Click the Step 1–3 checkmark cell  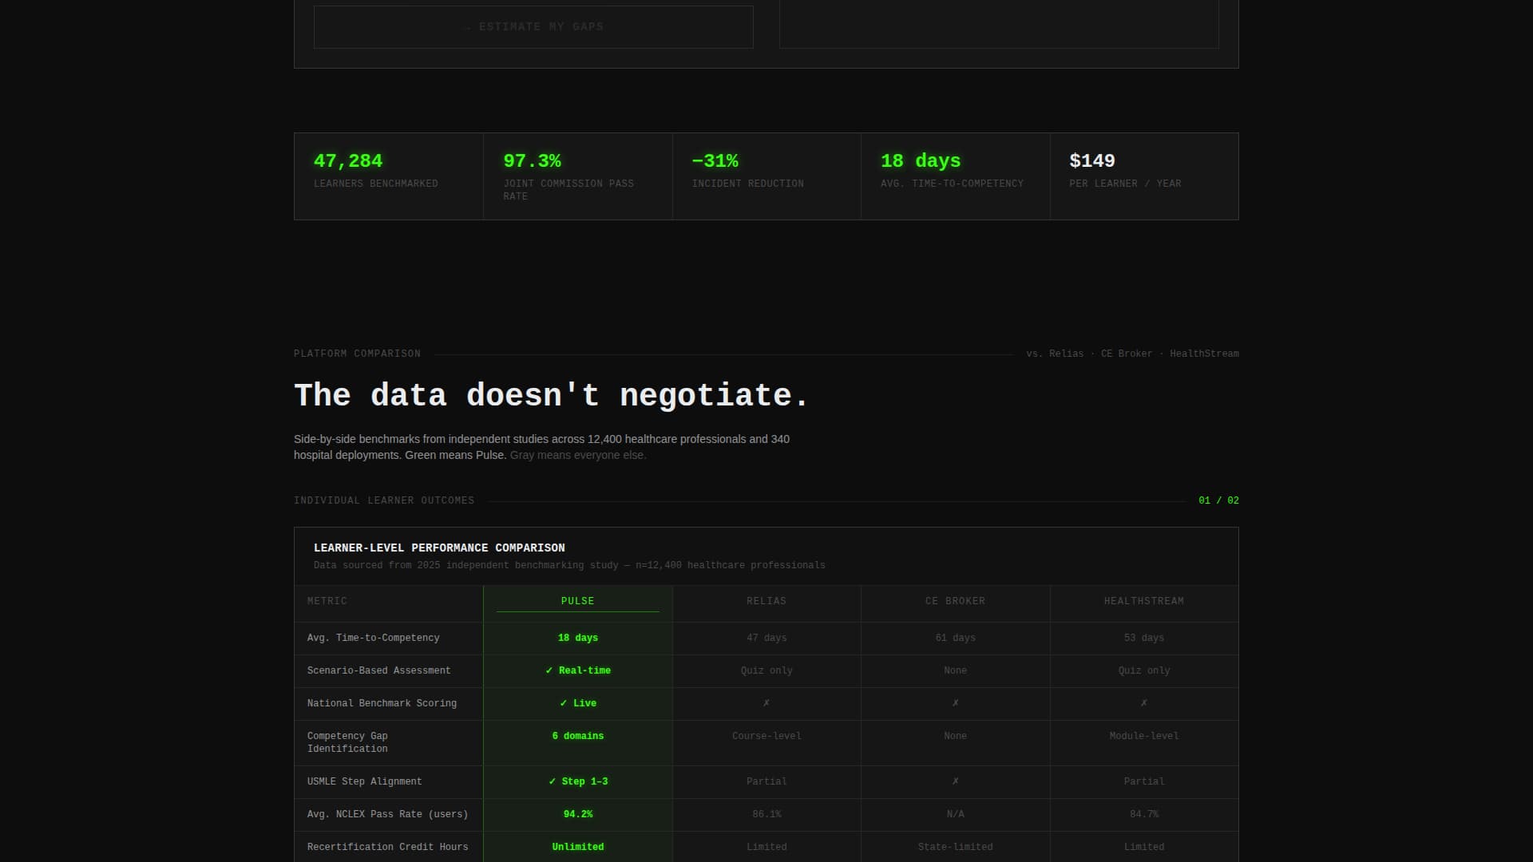(578, 782)
